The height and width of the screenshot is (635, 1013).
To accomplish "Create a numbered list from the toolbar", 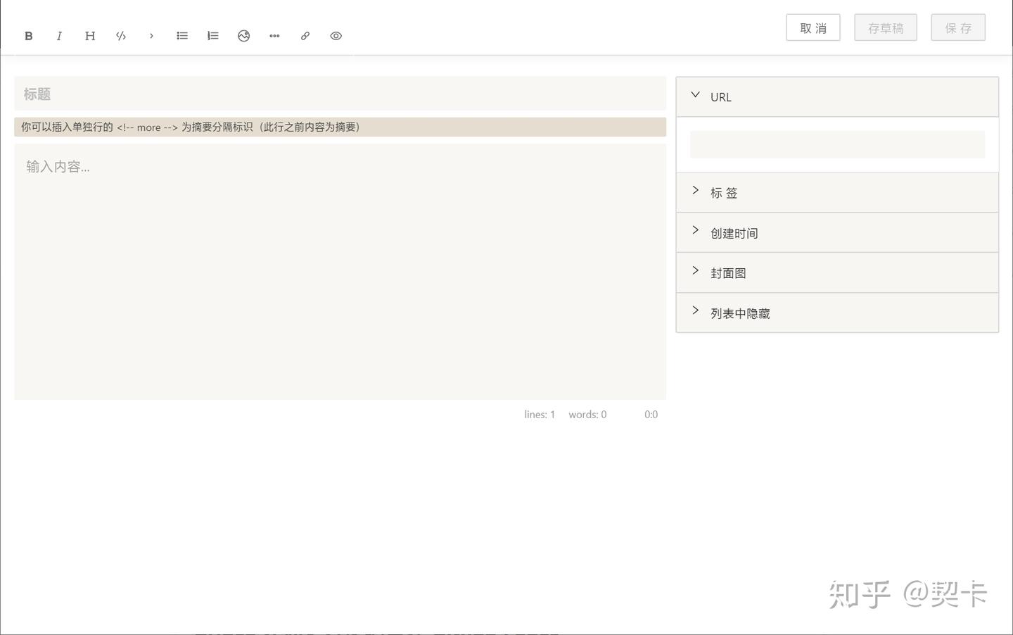I will [x=213, y=36].
